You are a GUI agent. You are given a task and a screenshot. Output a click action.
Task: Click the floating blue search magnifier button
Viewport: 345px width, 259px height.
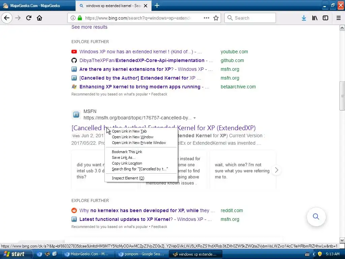pos(316,217)
